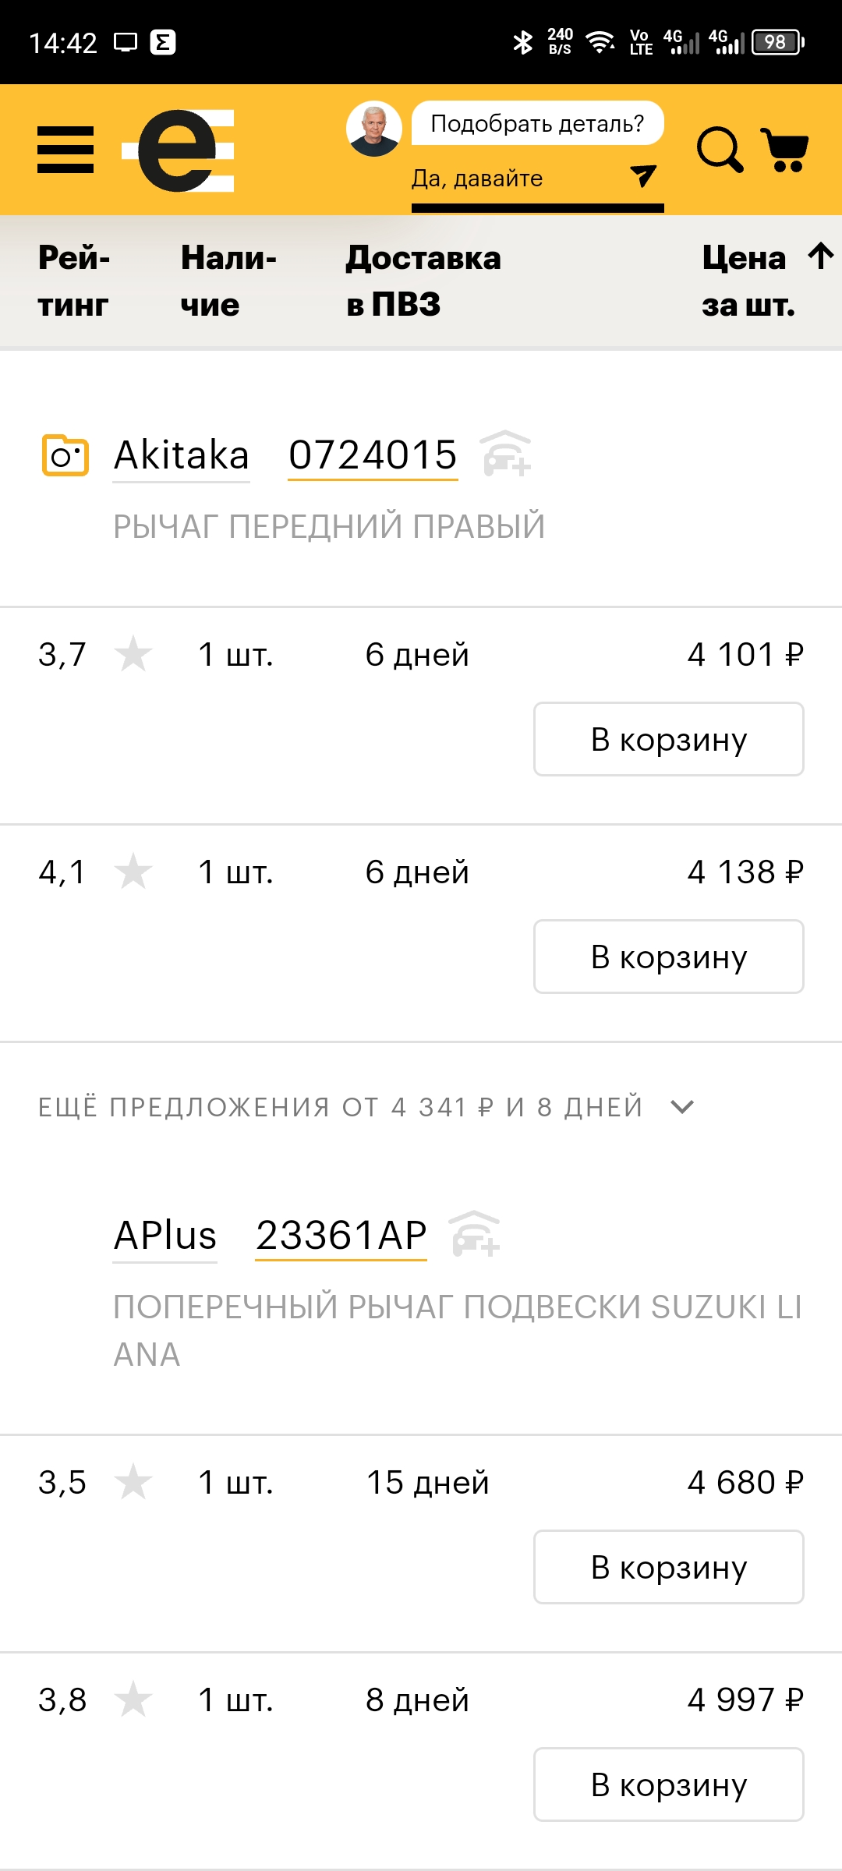Sort by the Рейтинг column
Viewport: 842px width, 1871px height.
pyautogui.click(x=74, y=281)
